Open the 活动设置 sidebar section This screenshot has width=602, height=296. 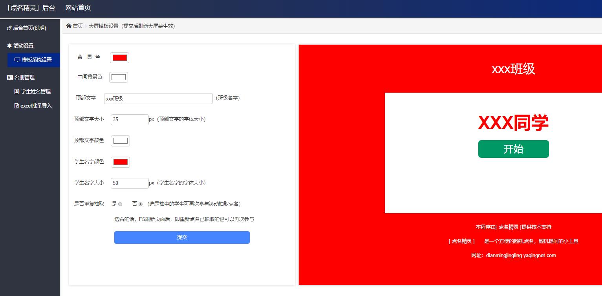pyautogui.click(x=24, y=46)
